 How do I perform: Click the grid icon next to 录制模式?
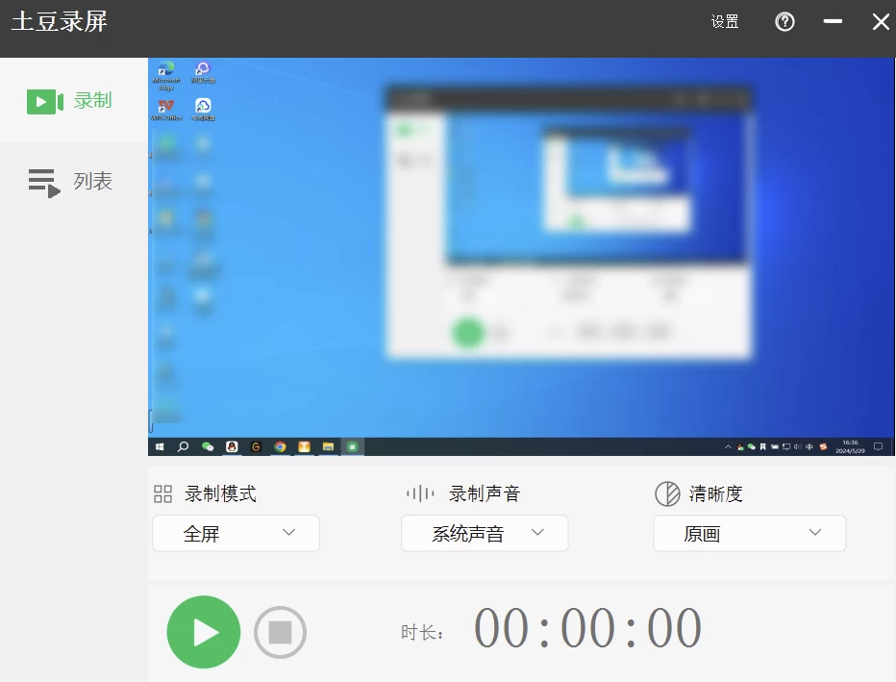pos(162,494)
